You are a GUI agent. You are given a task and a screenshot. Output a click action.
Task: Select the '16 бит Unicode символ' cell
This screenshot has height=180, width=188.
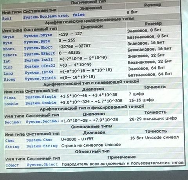pyautogui.click(x=154, y=138)
